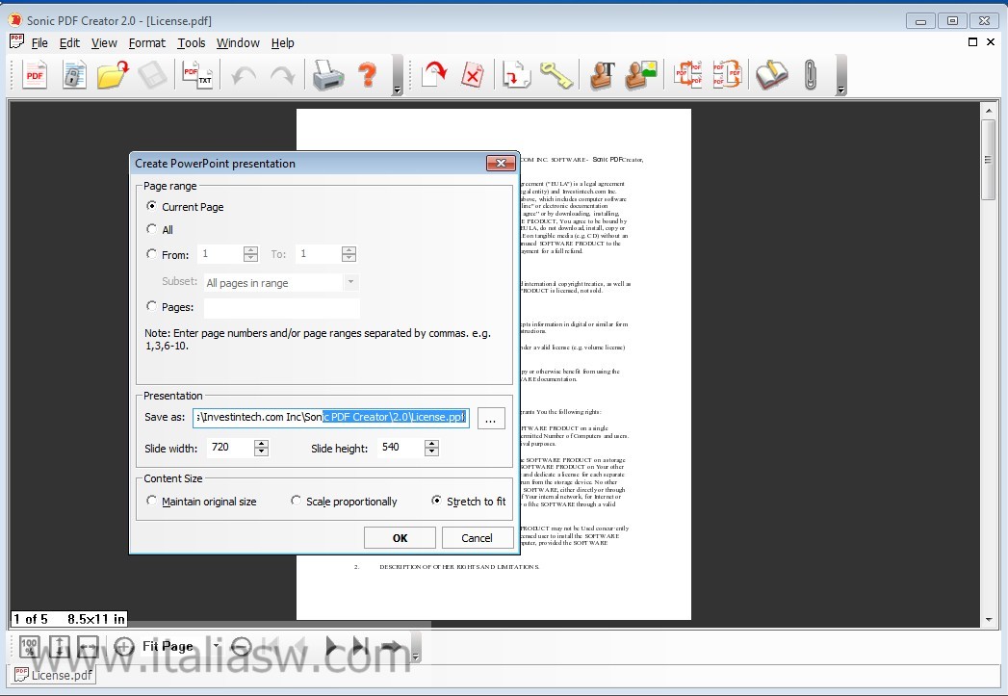This screenshot has height=696, width=1008.
Task: Select the From page range radio button
Action: (152, 254)
